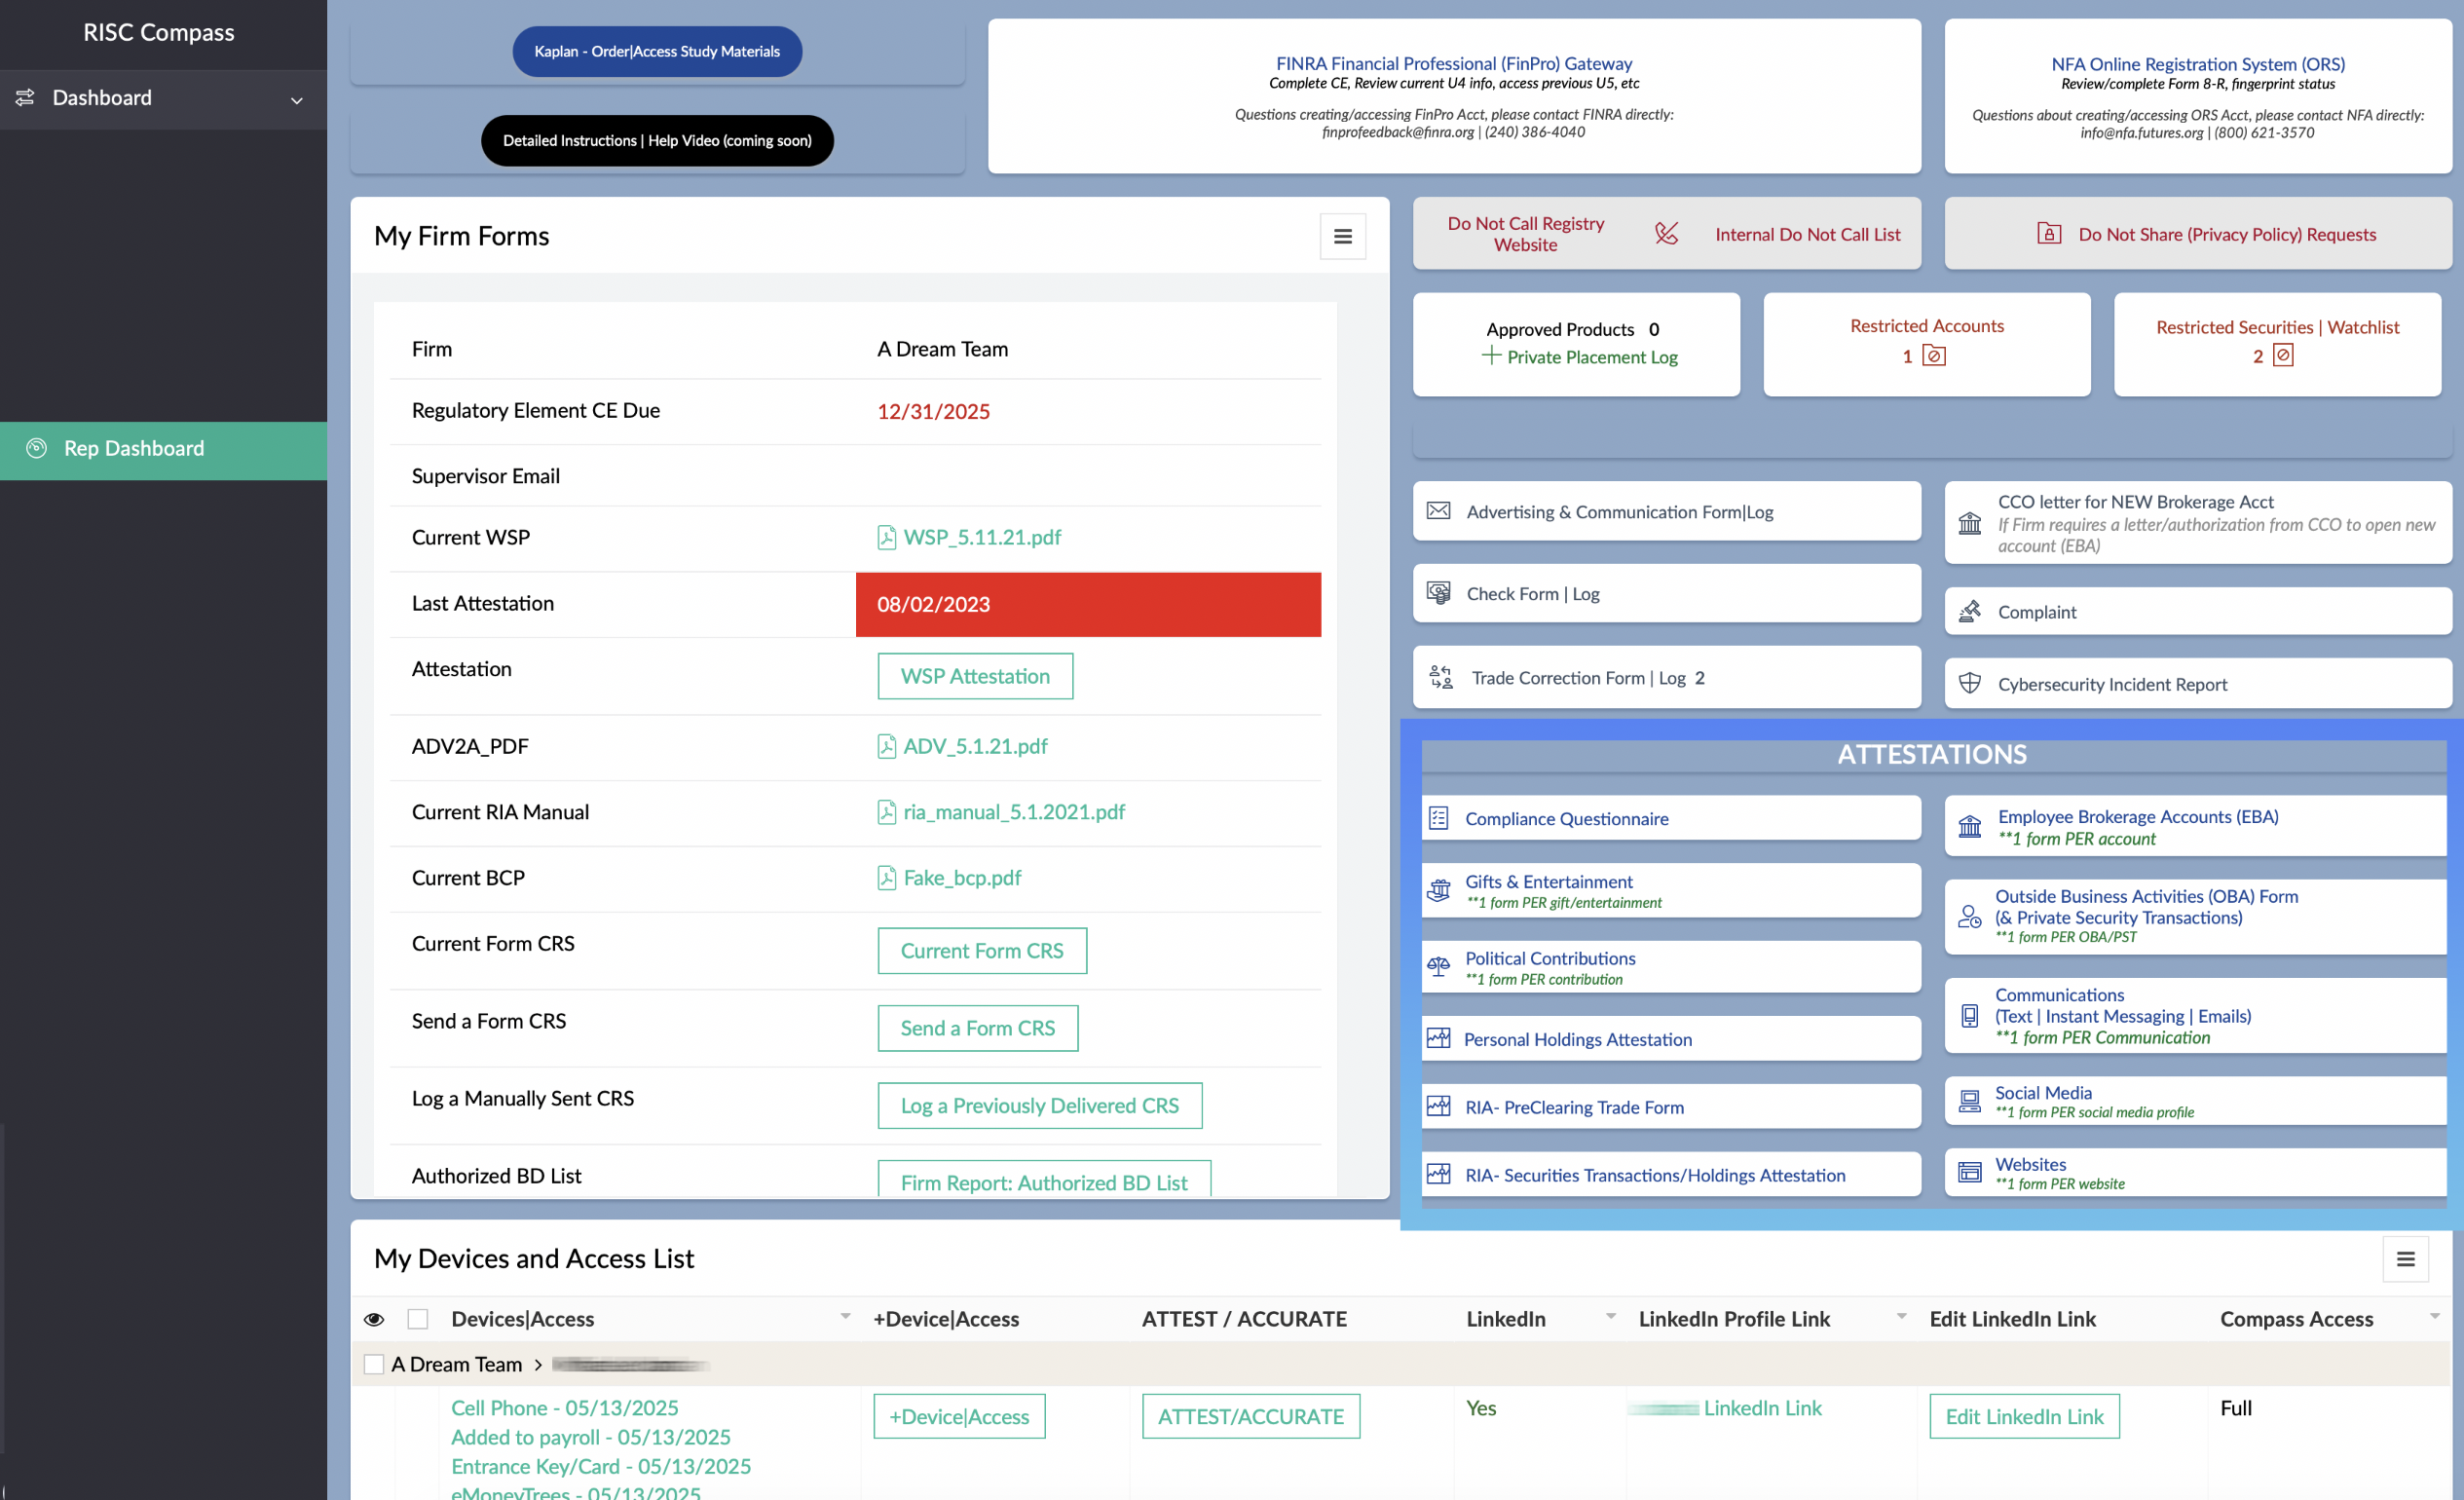
Task: Click the Privacy Policy lock document icon
Action: 2049,234
